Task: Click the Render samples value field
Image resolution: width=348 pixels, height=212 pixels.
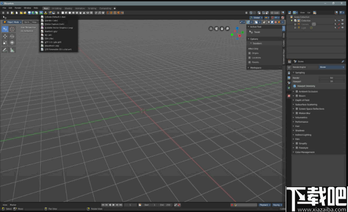Action: [332, 78]
